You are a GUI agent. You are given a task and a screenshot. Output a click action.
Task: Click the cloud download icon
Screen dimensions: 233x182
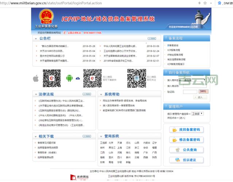pos(78,78)
